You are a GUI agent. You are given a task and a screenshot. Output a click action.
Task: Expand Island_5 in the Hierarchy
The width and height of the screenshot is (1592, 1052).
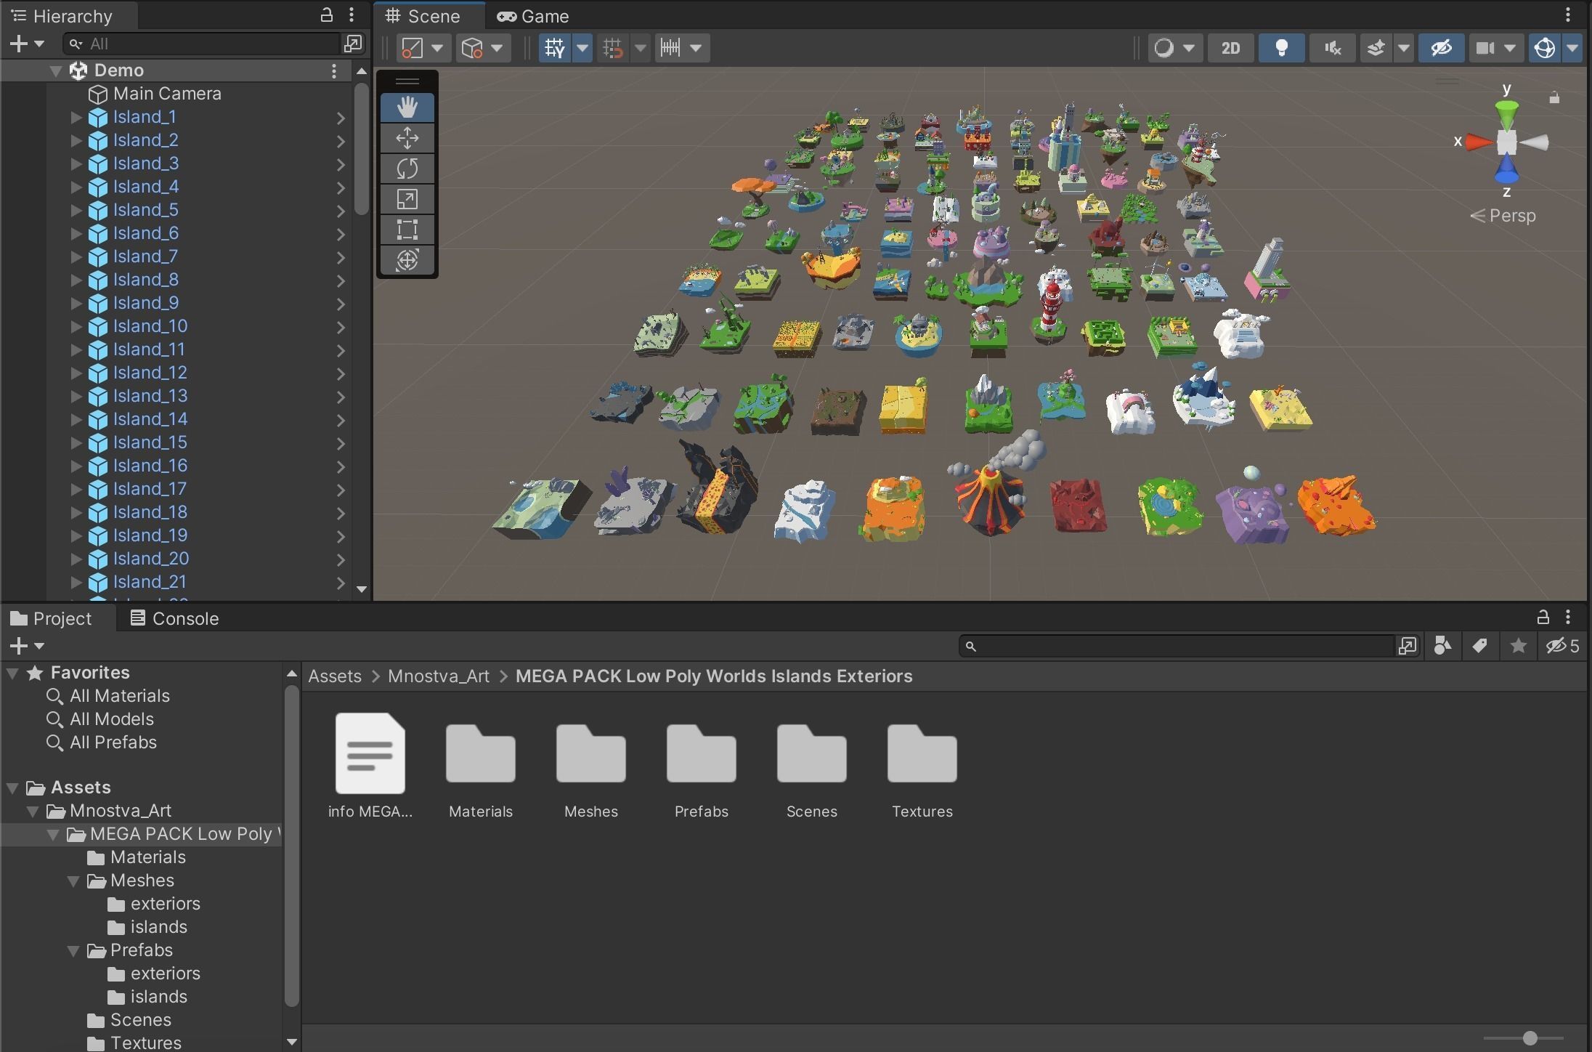[x=76, y=210]
